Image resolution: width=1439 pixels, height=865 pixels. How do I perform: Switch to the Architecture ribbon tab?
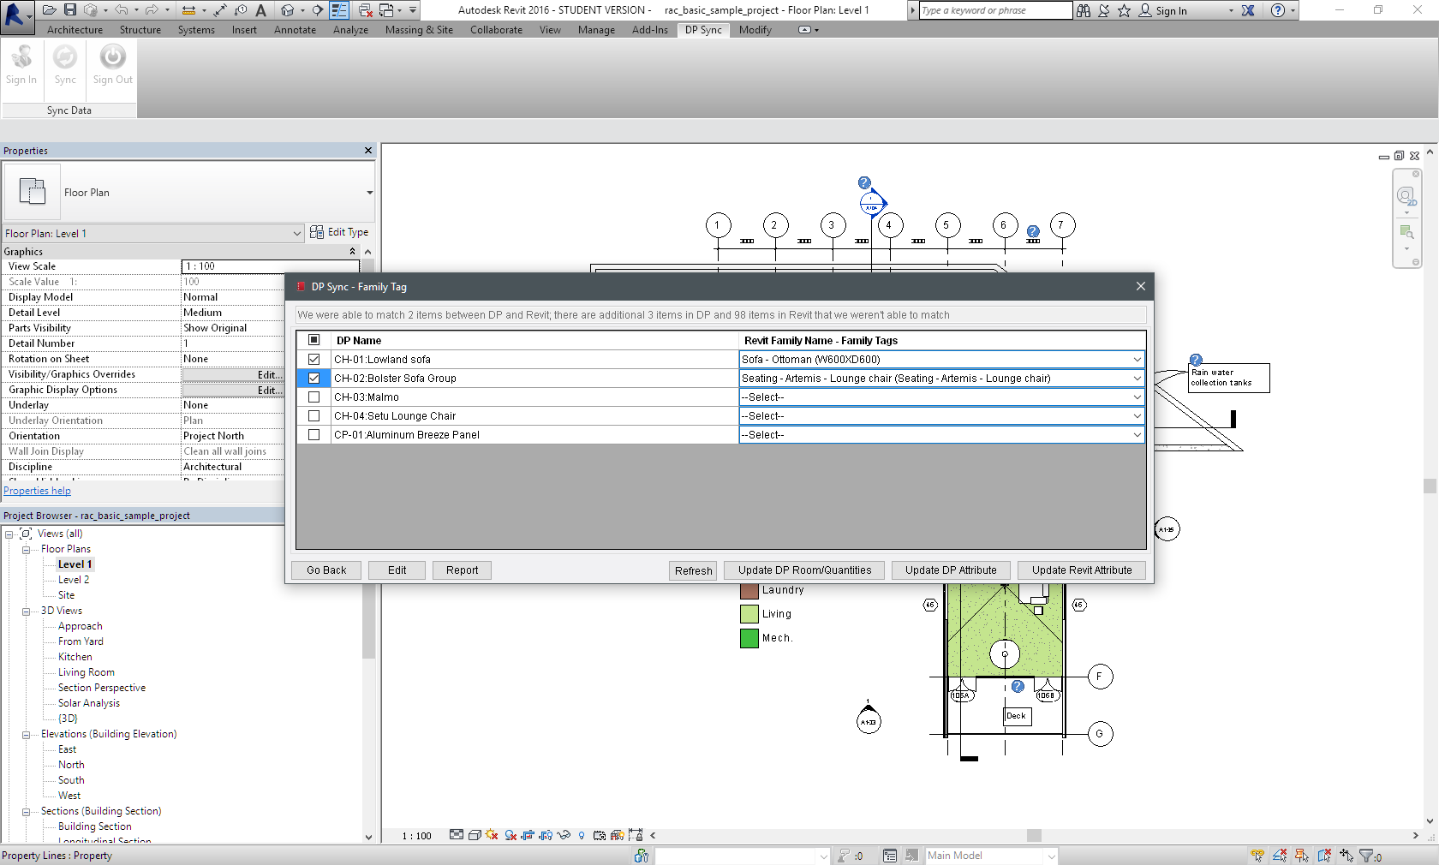coord(75,30)
